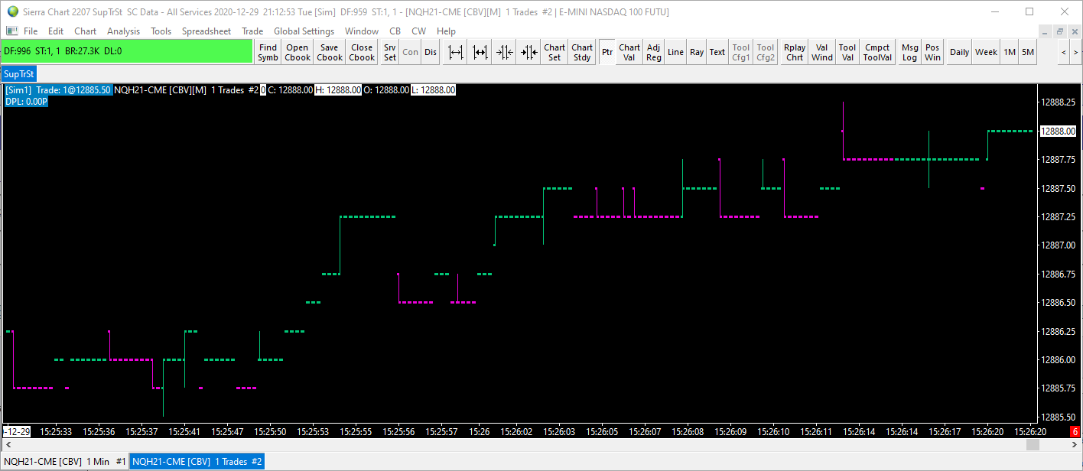Viewport: 1083px width, 471px height.
Task: Click the DPL: 0.00P label
Action: click(x=27, y=102)
